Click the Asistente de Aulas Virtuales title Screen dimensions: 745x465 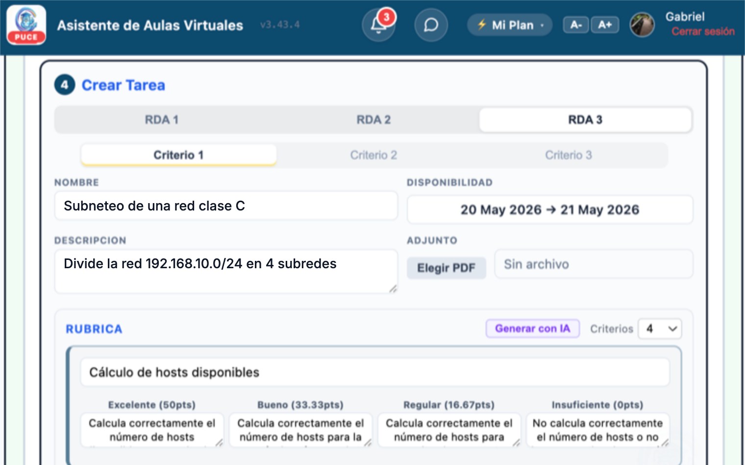click(x=150, y=25)
